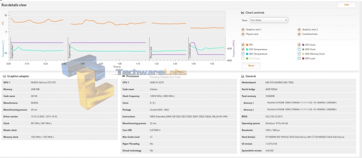Enable the GPU Temperature checkbox
The image size is (362, 158).
[243, 54]
